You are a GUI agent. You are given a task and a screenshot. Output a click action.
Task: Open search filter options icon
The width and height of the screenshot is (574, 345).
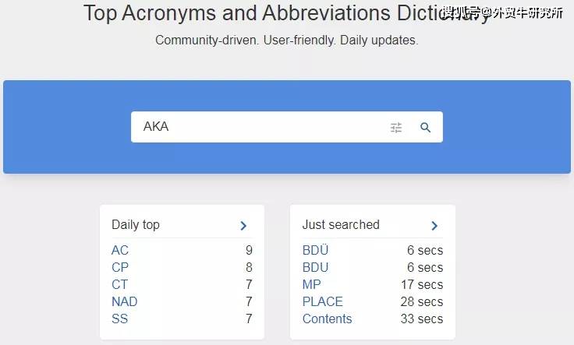point(396,127)
